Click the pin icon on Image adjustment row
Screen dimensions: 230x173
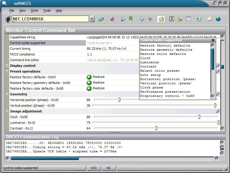pos(218,111)
